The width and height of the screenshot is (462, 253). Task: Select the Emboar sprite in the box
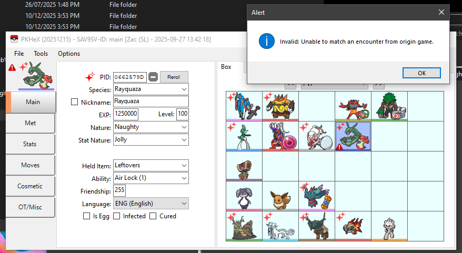pyautogui.click(x=280, y=106)
